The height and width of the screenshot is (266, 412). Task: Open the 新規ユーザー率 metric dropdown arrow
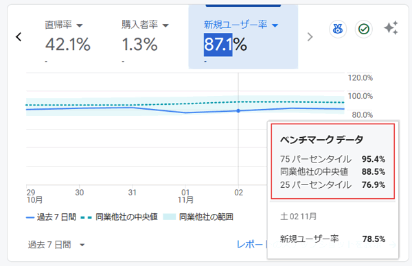click(275, 25)
